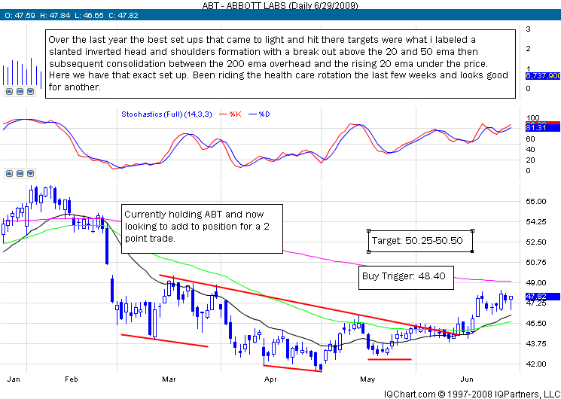Click the move-panel-up arrow icon
Viewport: 561px width, 399px height.
pos(9,90)
